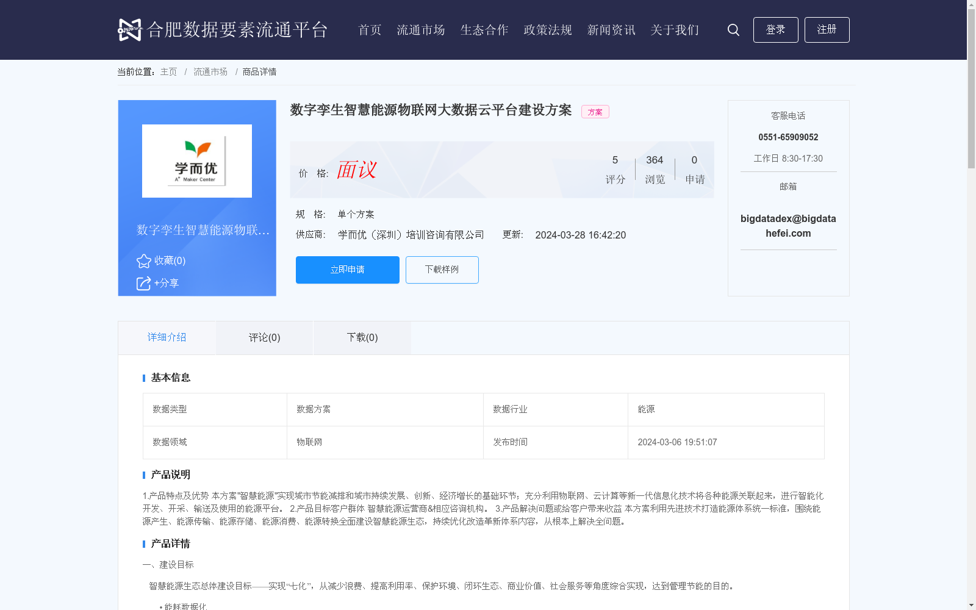The width and height of the screenshot is (976, 610).
Task: Click the 方案 tag badge
Action: pyautogui.click(x=595, y=112)
